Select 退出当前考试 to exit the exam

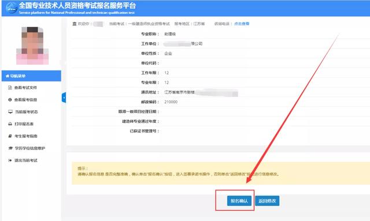[x=26, y=160]
